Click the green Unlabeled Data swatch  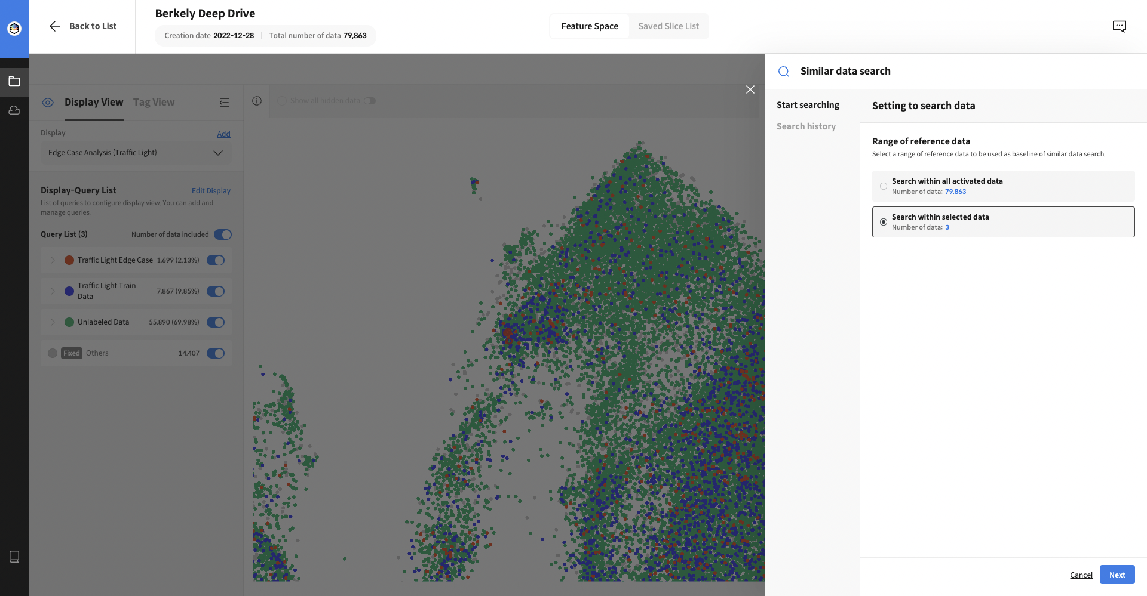pos(69,322)
